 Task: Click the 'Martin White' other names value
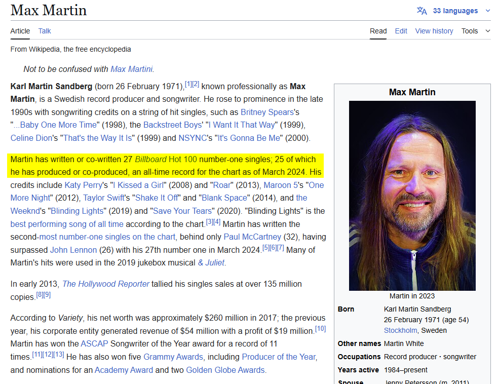tap(404, 344)
